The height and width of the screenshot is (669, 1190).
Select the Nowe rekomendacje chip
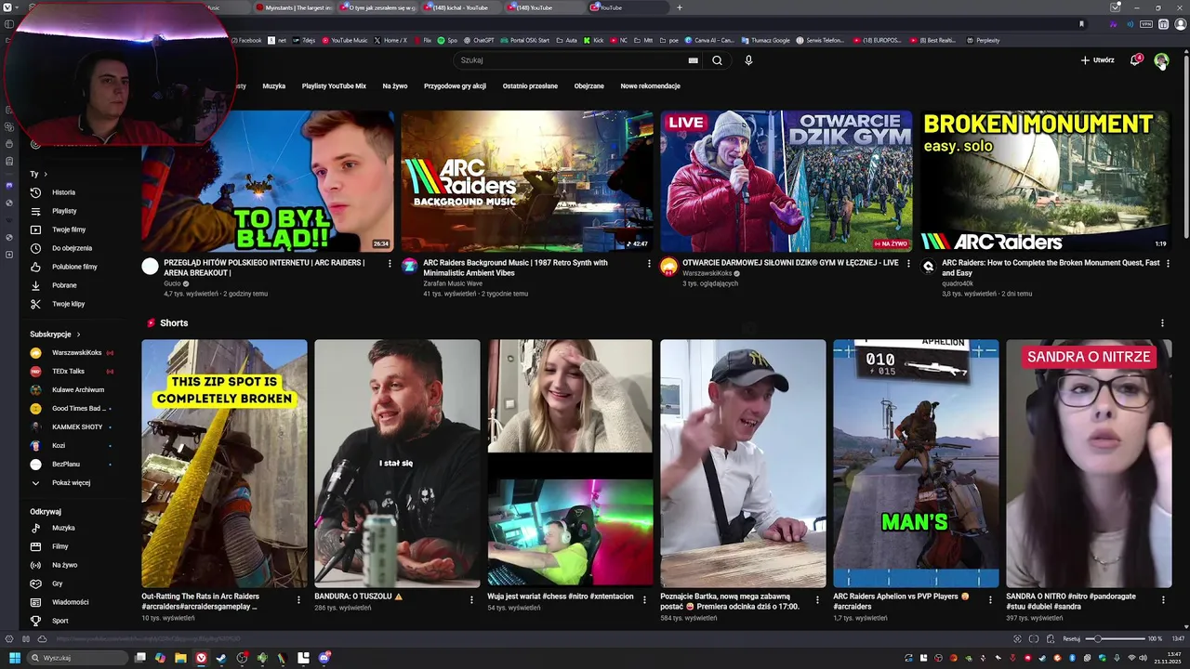pos(650,86)
